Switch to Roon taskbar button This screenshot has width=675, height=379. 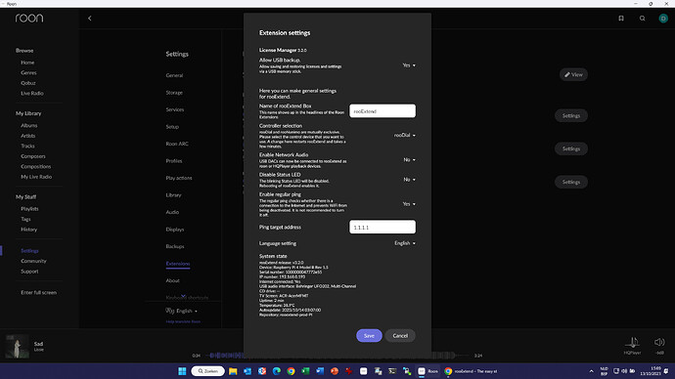pos(427,371)
